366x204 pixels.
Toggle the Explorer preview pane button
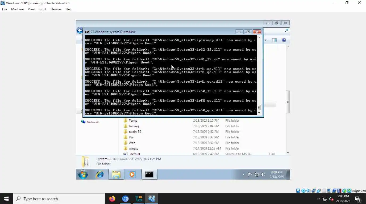[274, 40]
